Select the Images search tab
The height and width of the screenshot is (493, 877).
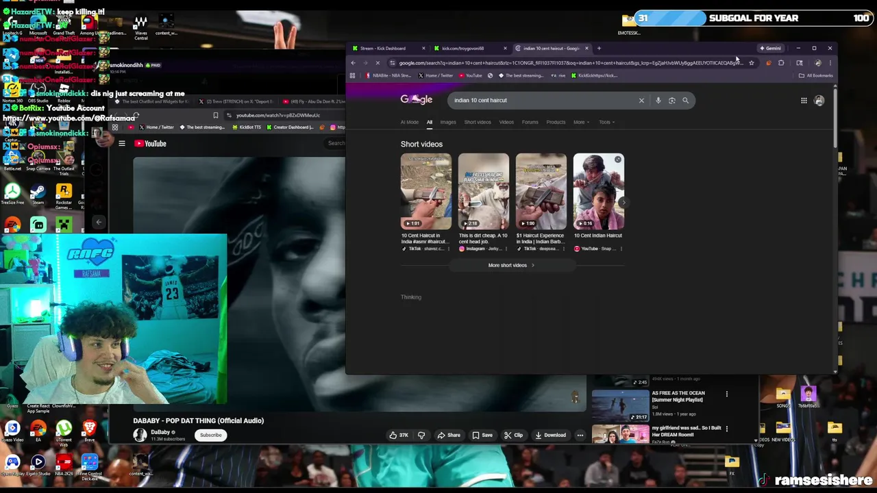click(448, 123)
